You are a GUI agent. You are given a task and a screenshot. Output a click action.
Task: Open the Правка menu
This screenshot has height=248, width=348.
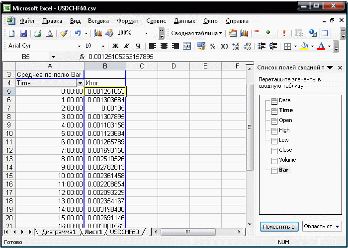(x=52, y=21)
